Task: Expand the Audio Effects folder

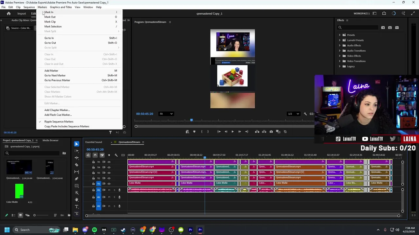Action: pos(340,45)
